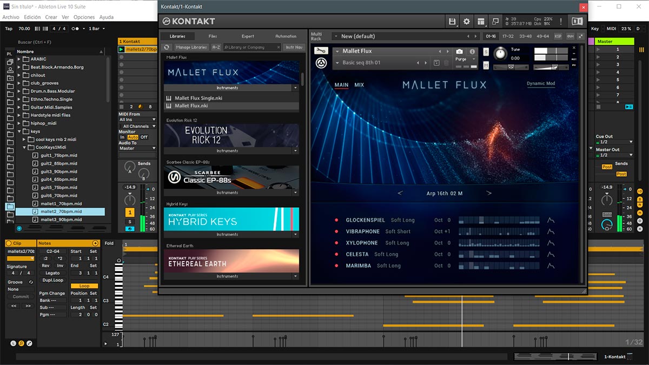Viewport: 649px width, 365px height.
Task: Click envelope curve icon for Marimba row
Action: (551, 266)
